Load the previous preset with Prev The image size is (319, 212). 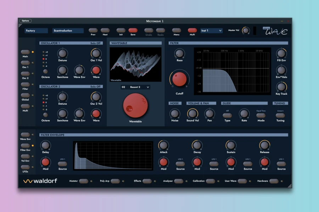(93, 30)
